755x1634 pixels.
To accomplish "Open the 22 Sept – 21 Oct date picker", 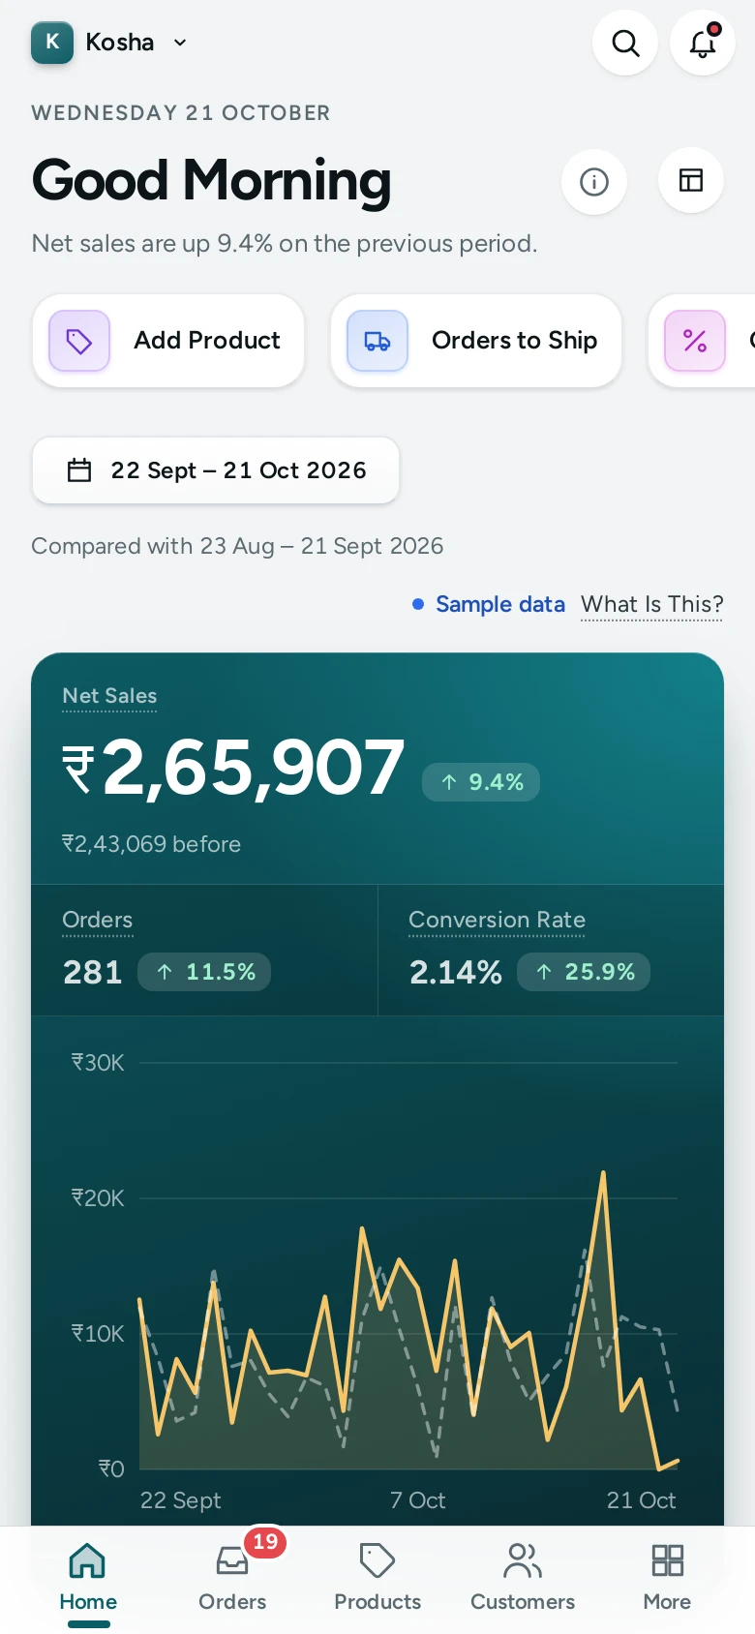I will (216, 470).
